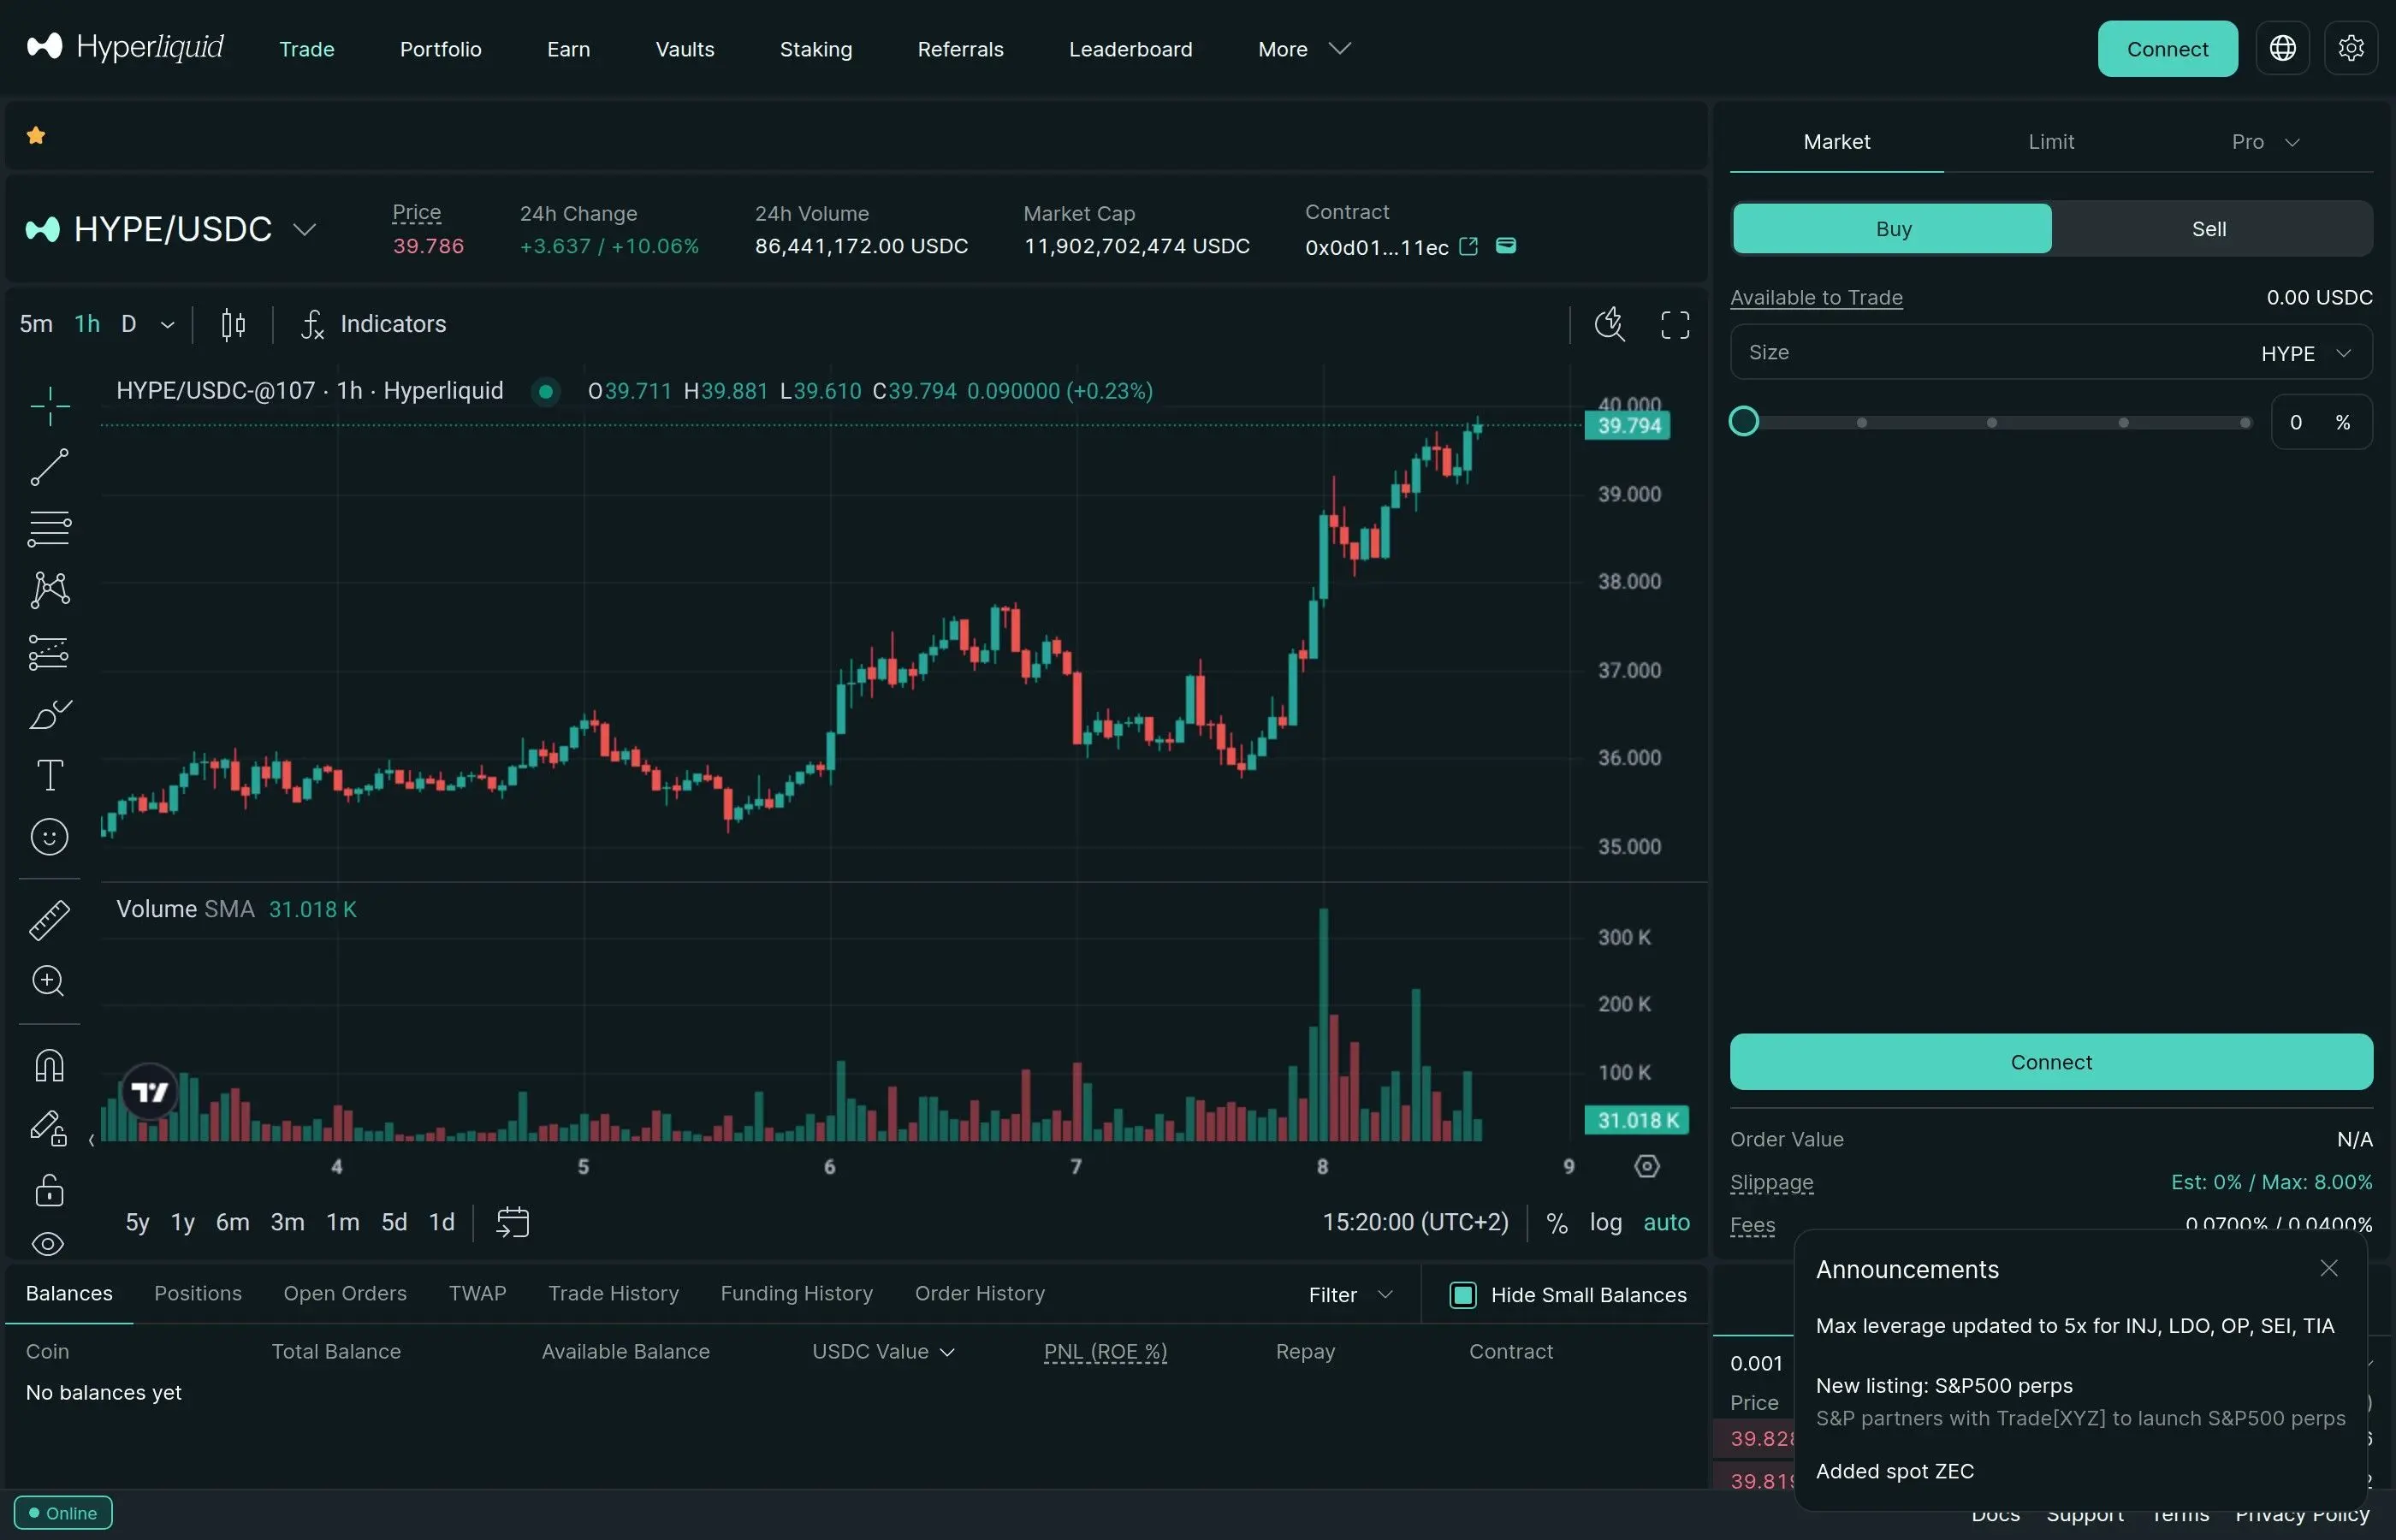Click the order size slider handle
Viewport: 2396px width, 1540px height.
pos(1744,422)
